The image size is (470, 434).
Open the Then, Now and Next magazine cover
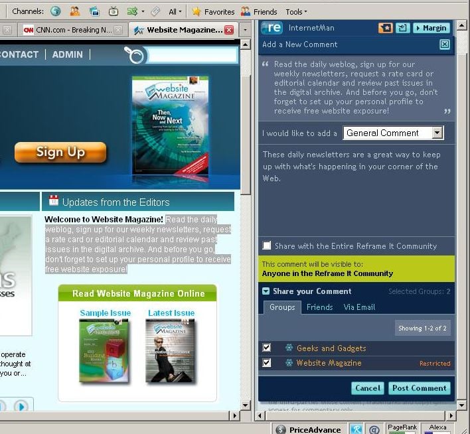pyautogui.click(x=170, y=125)
